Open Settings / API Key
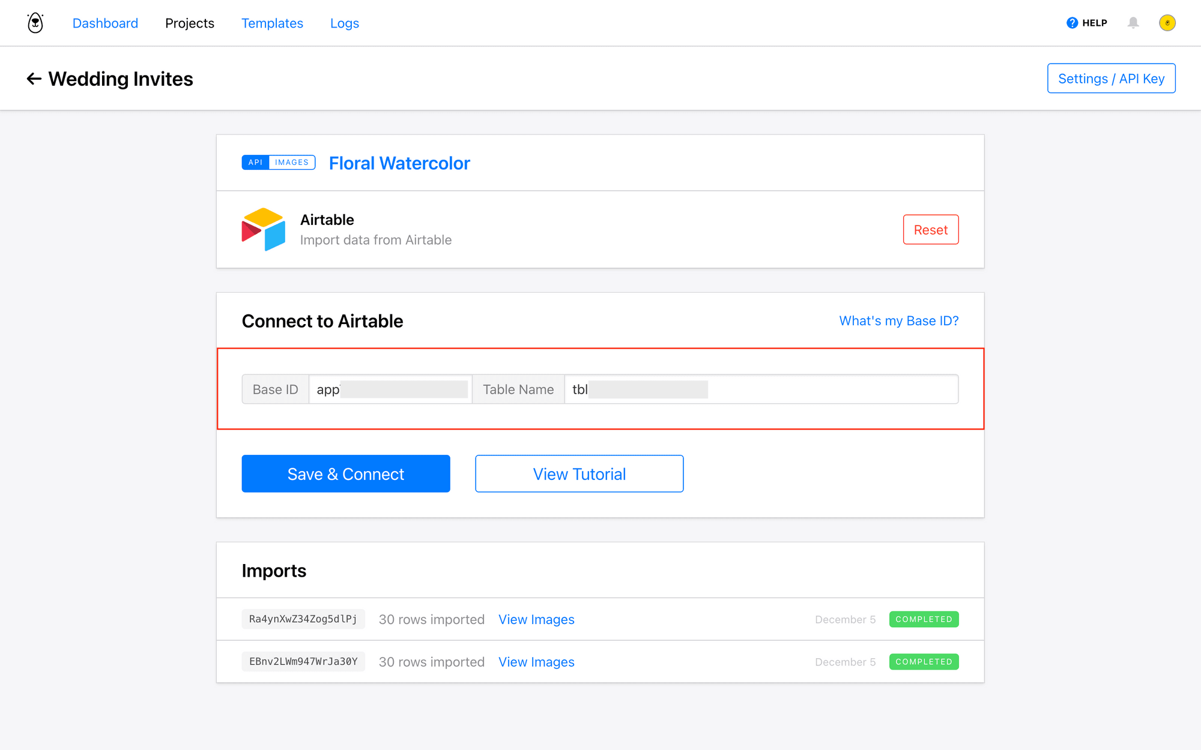This screenshot has width=1201, height=750. tap(1111, 78)
